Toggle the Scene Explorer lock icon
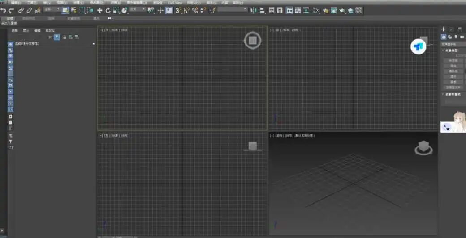Image resolution: width=466 pixels, height=238 pixels. click(x=64, y=38)
